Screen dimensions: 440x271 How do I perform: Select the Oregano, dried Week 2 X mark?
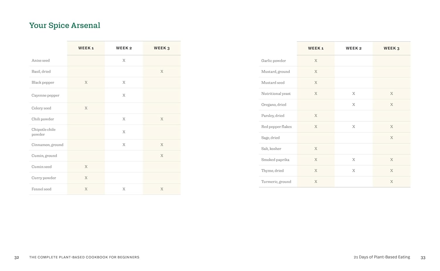(x=353, y=105)
